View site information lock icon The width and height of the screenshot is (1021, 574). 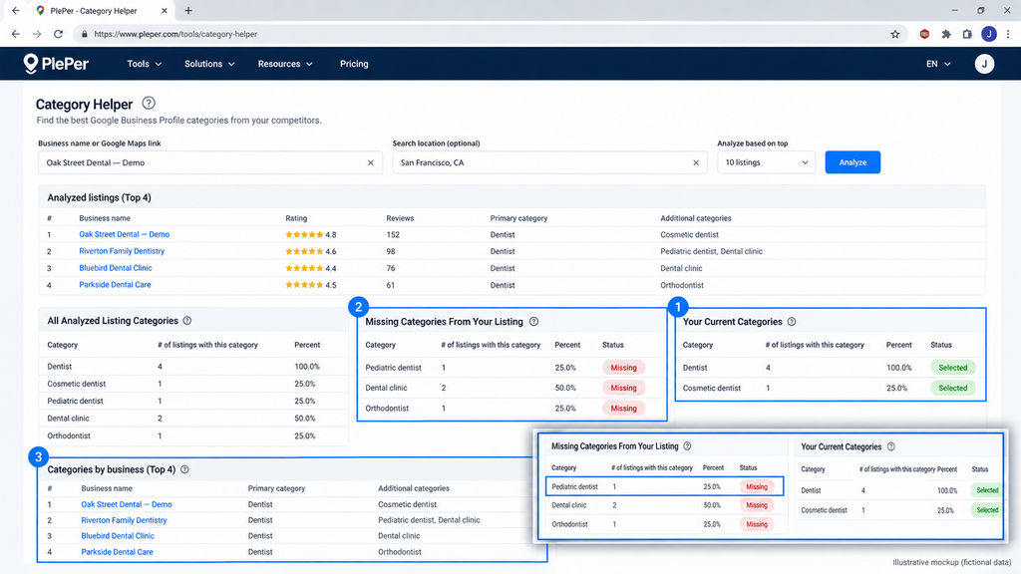point(84,34)
